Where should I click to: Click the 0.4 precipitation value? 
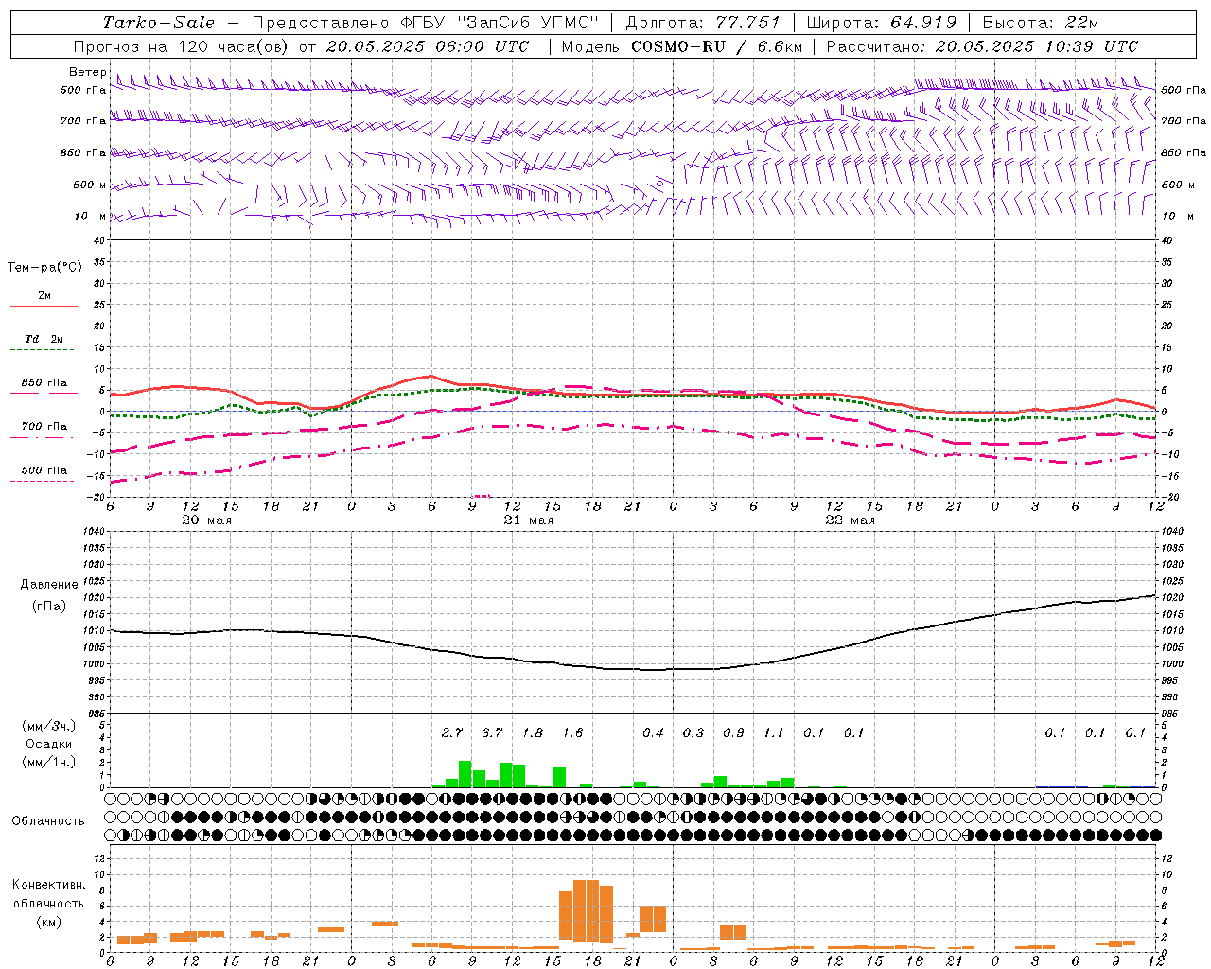(x=653, y=732)
